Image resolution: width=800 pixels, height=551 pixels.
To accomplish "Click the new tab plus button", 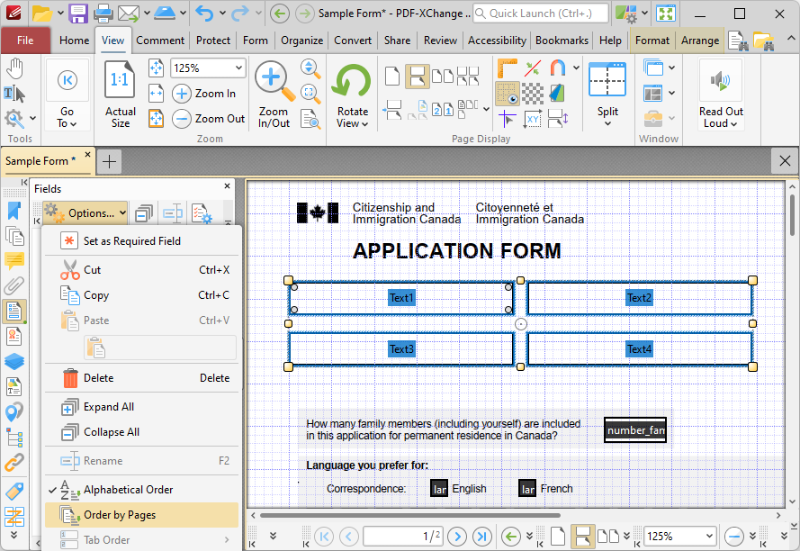I will coord(109,161).
